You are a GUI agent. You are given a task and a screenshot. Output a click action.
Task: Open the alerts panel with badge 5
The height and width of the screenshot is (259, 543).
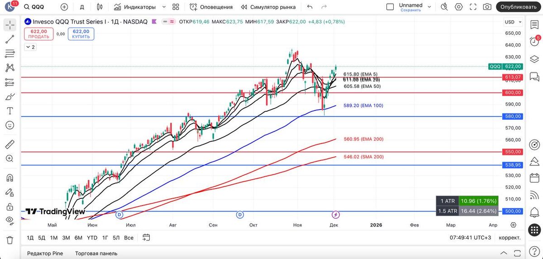pos(534,42)
